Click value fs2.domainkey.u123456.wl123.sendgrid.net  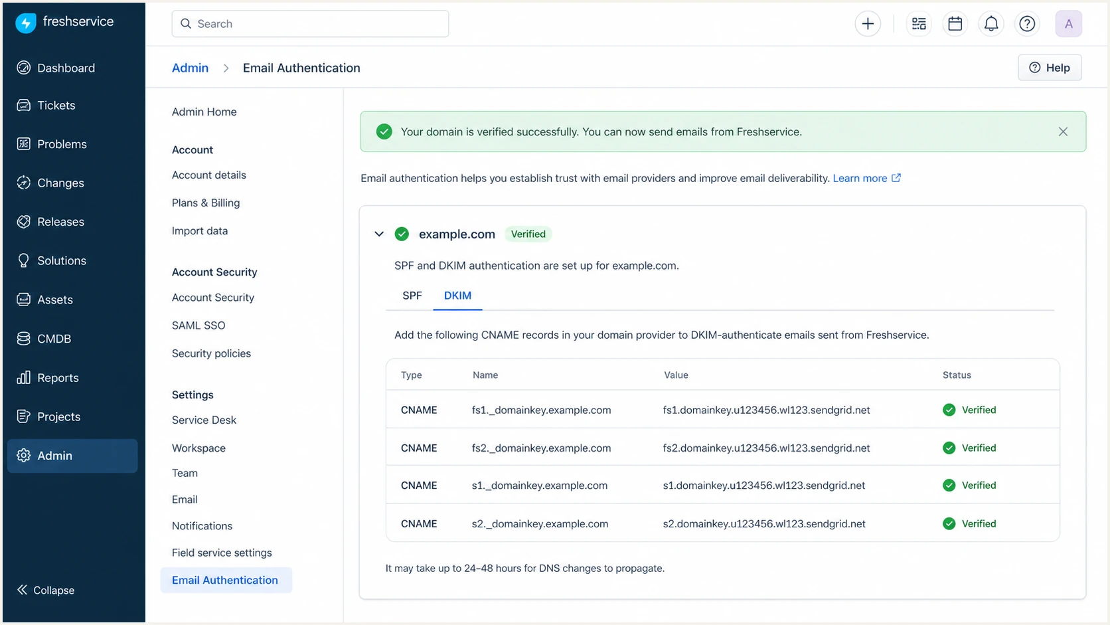[x=766, y=448]
